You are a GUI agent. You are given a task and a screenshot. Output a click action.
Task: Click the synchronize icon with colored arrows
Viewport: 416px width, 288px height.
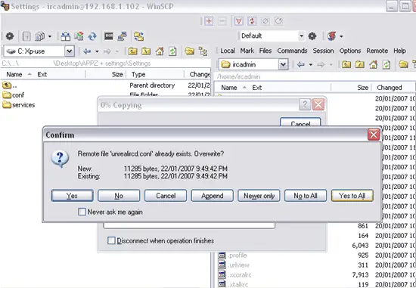coord(79,36)
